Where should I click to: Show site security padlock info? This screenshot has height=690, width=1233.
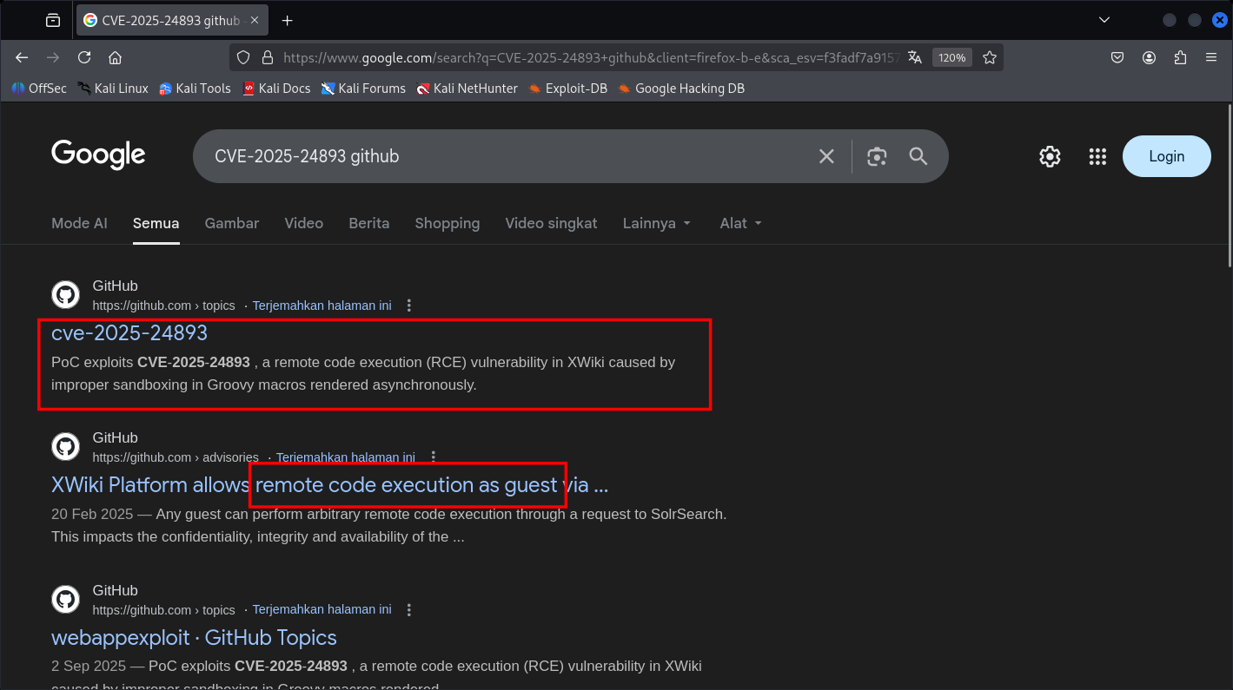(268, 57)
